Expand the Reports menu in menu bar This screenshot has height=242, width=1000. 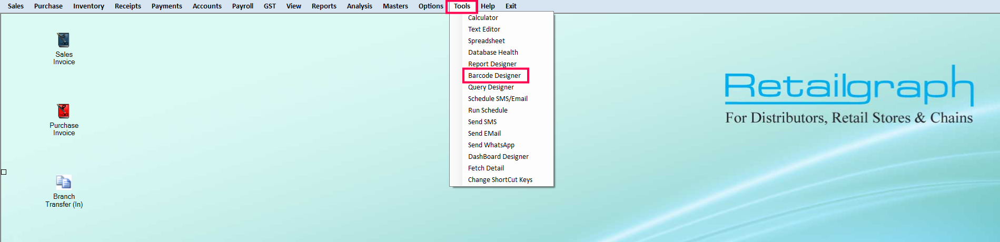[324, 6]
